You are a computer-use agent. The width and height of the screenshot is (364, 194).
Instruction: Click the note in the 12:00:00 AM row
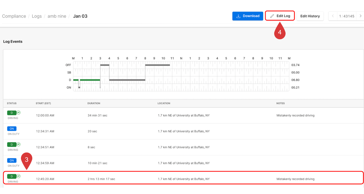point(295,115)
